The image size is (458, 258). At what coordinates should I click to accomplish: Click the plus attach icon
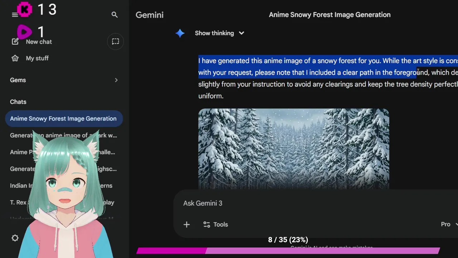(x=186, y=225)
